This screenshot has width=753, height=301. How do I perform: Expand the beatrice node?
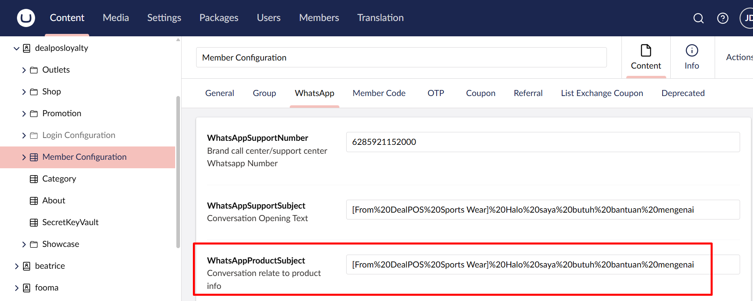point(17,266)
